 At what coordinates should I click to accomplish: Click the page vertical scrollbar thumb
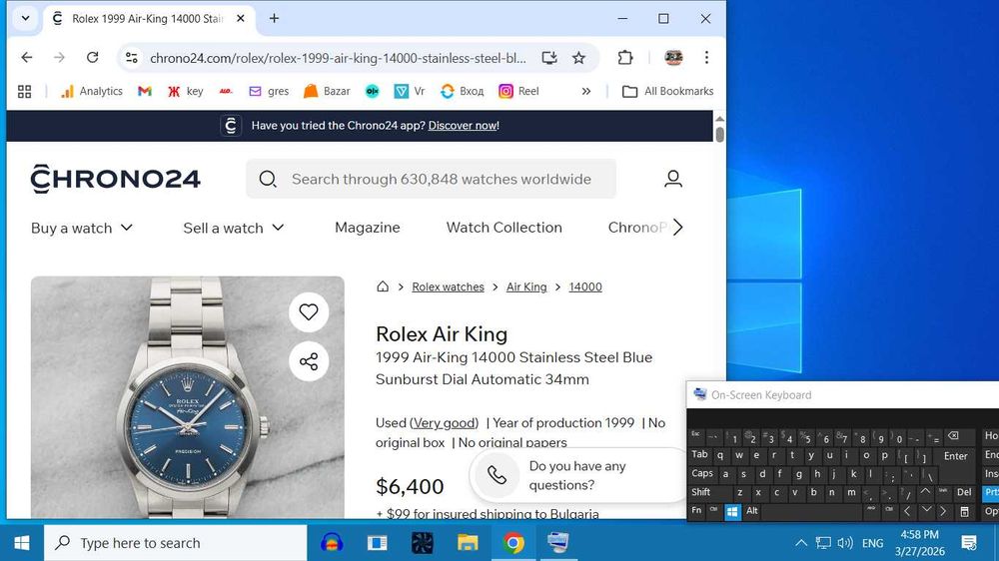pyautogui.click(x=719, y=135)
